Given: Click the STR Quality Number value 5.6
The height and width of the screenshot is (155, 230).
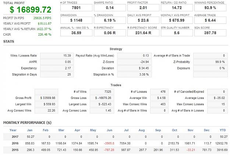Looking at the screenshot, I should pyautogui.click(x=177, y=33).
